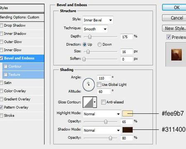Enable the Inner Shadow checkbox
This screenshot has height=149, width=186.
1,33
